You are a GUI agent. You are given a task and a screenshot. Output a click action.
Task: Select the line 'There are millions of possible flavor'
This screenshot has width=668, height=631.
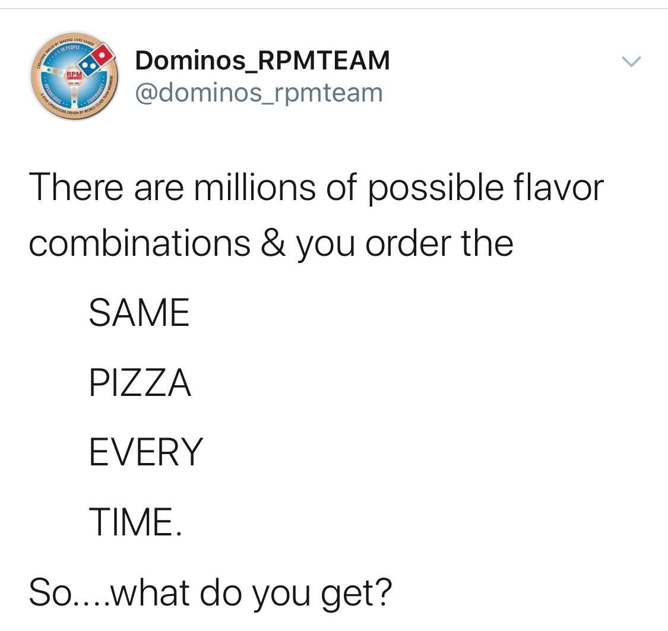pos(316,188)
